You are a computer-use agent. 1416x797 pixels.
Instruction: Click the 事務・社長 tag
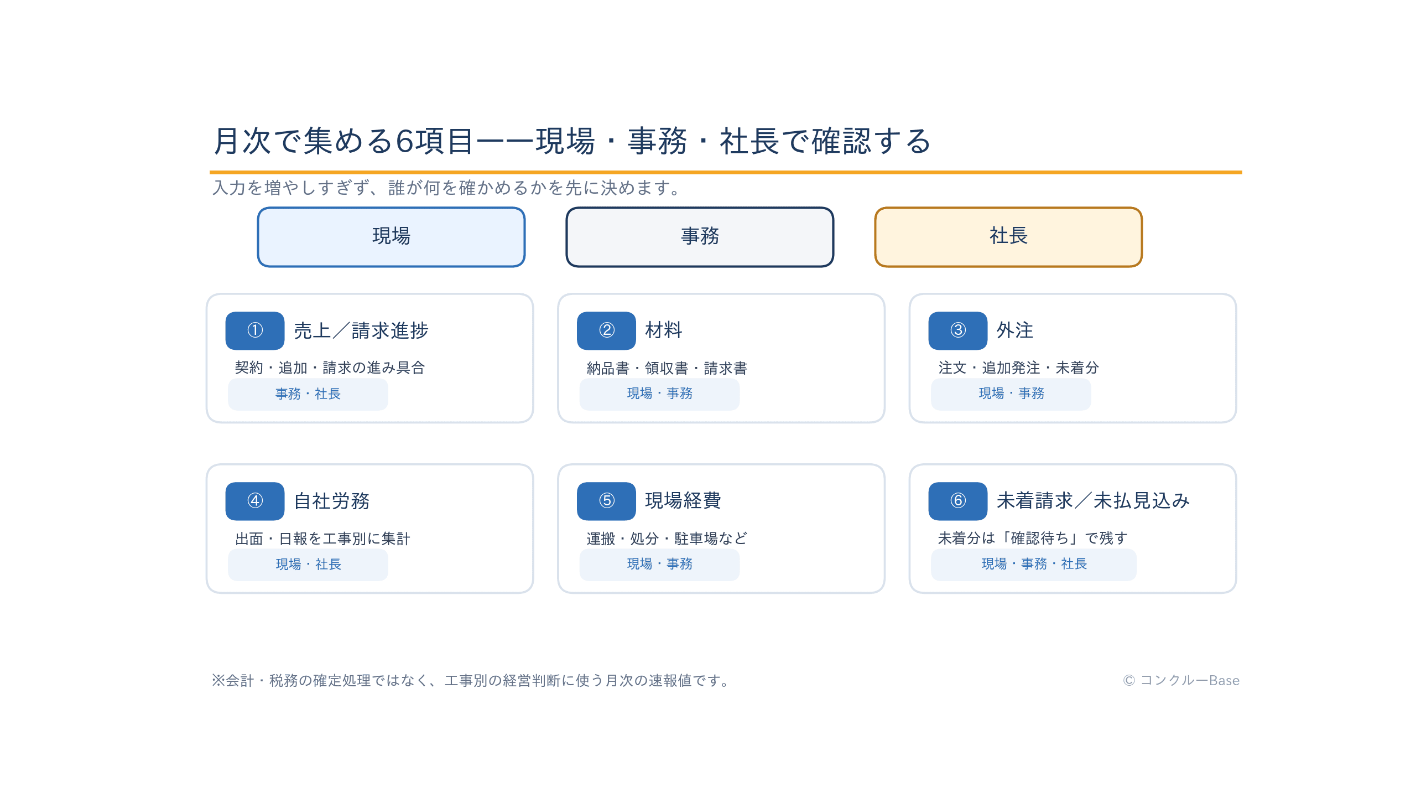[308, 394]
